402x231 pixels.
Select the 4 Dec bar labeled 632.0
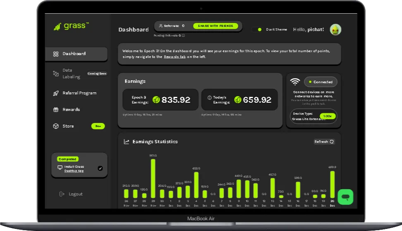pyautogui.click(x=196, y=185)
